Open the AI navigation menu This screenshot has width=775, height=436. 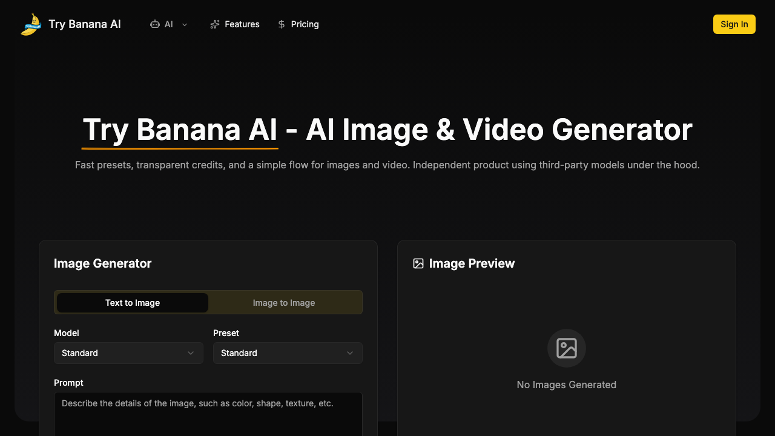[169, 24]
